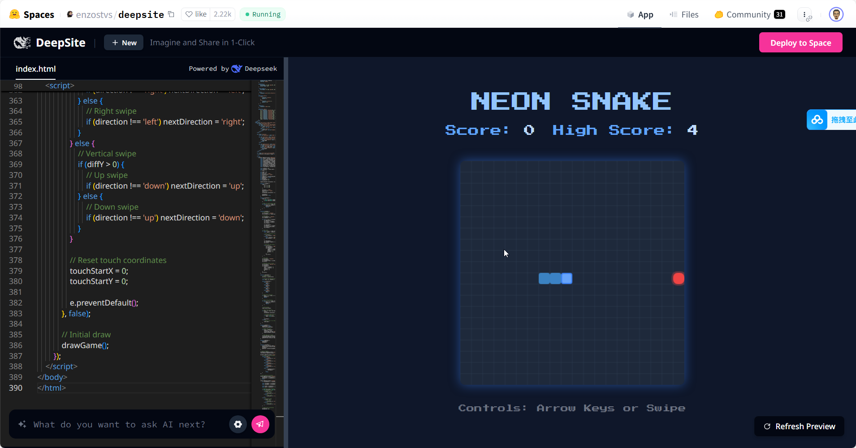Click the '// Vertical swipe' comment

pos(107,153)
